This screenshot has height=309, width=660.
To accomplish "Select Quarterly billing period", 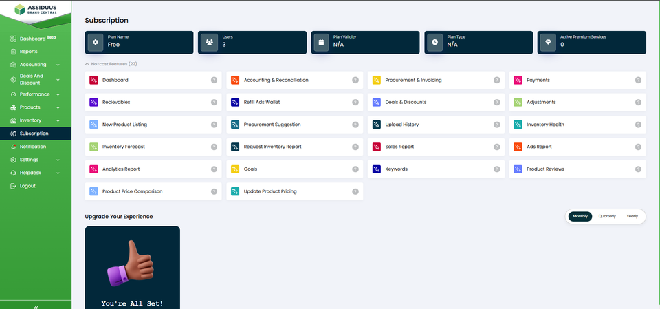I will click(607, 216).
